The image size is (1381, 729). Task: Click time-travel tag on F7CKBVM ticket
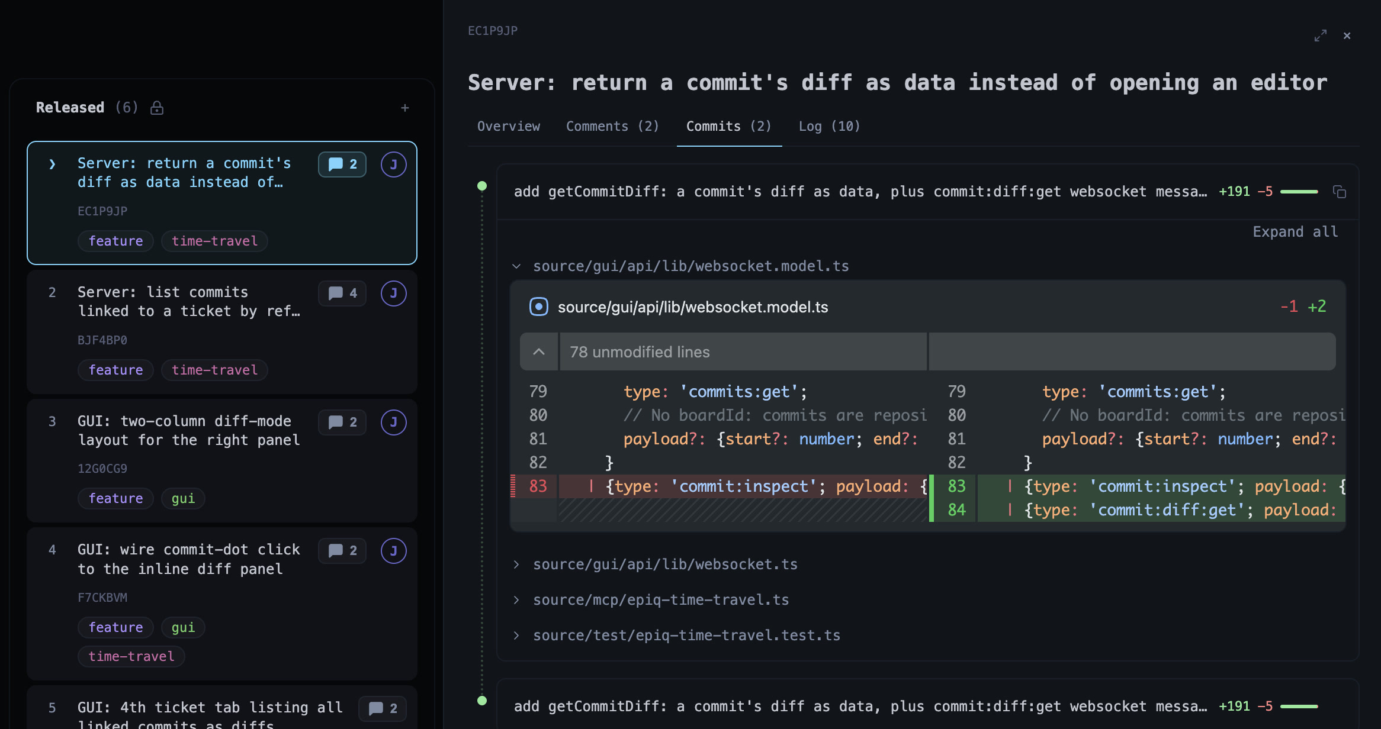click(x=131, y=656)
